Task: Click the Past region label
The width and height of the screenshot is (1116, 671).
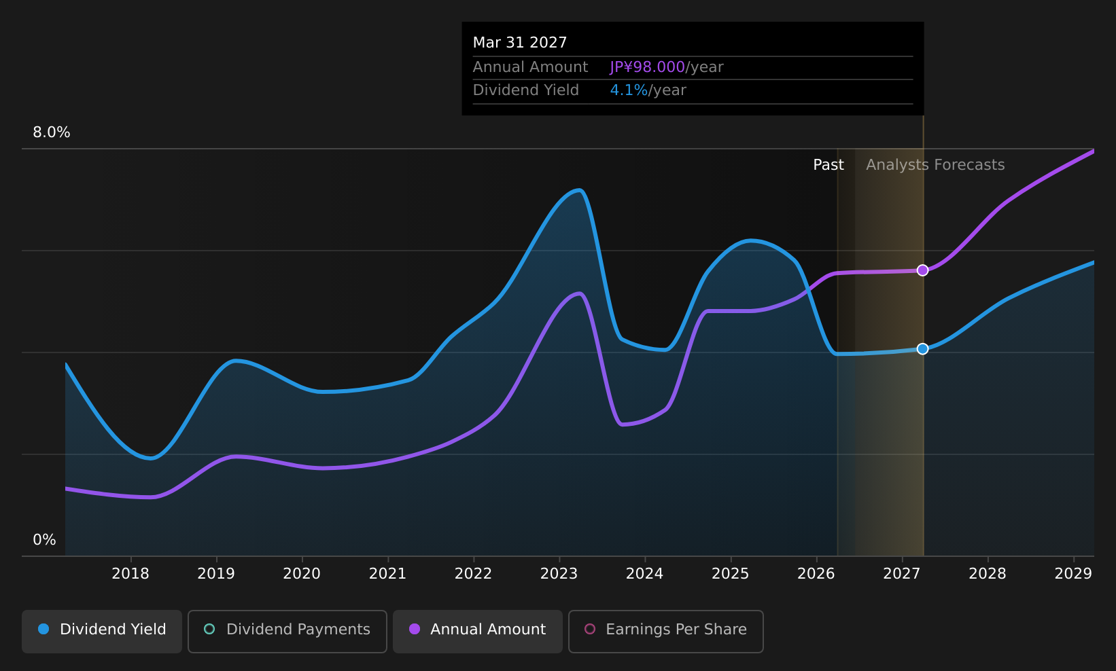Action: [829, 165]
